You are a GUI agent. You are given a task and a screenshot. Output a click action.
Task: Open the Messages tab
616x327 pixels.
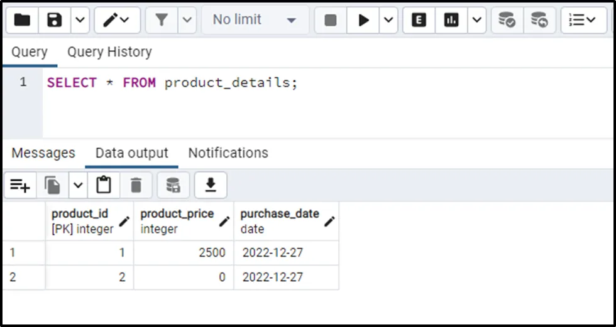tap(43, 153)
